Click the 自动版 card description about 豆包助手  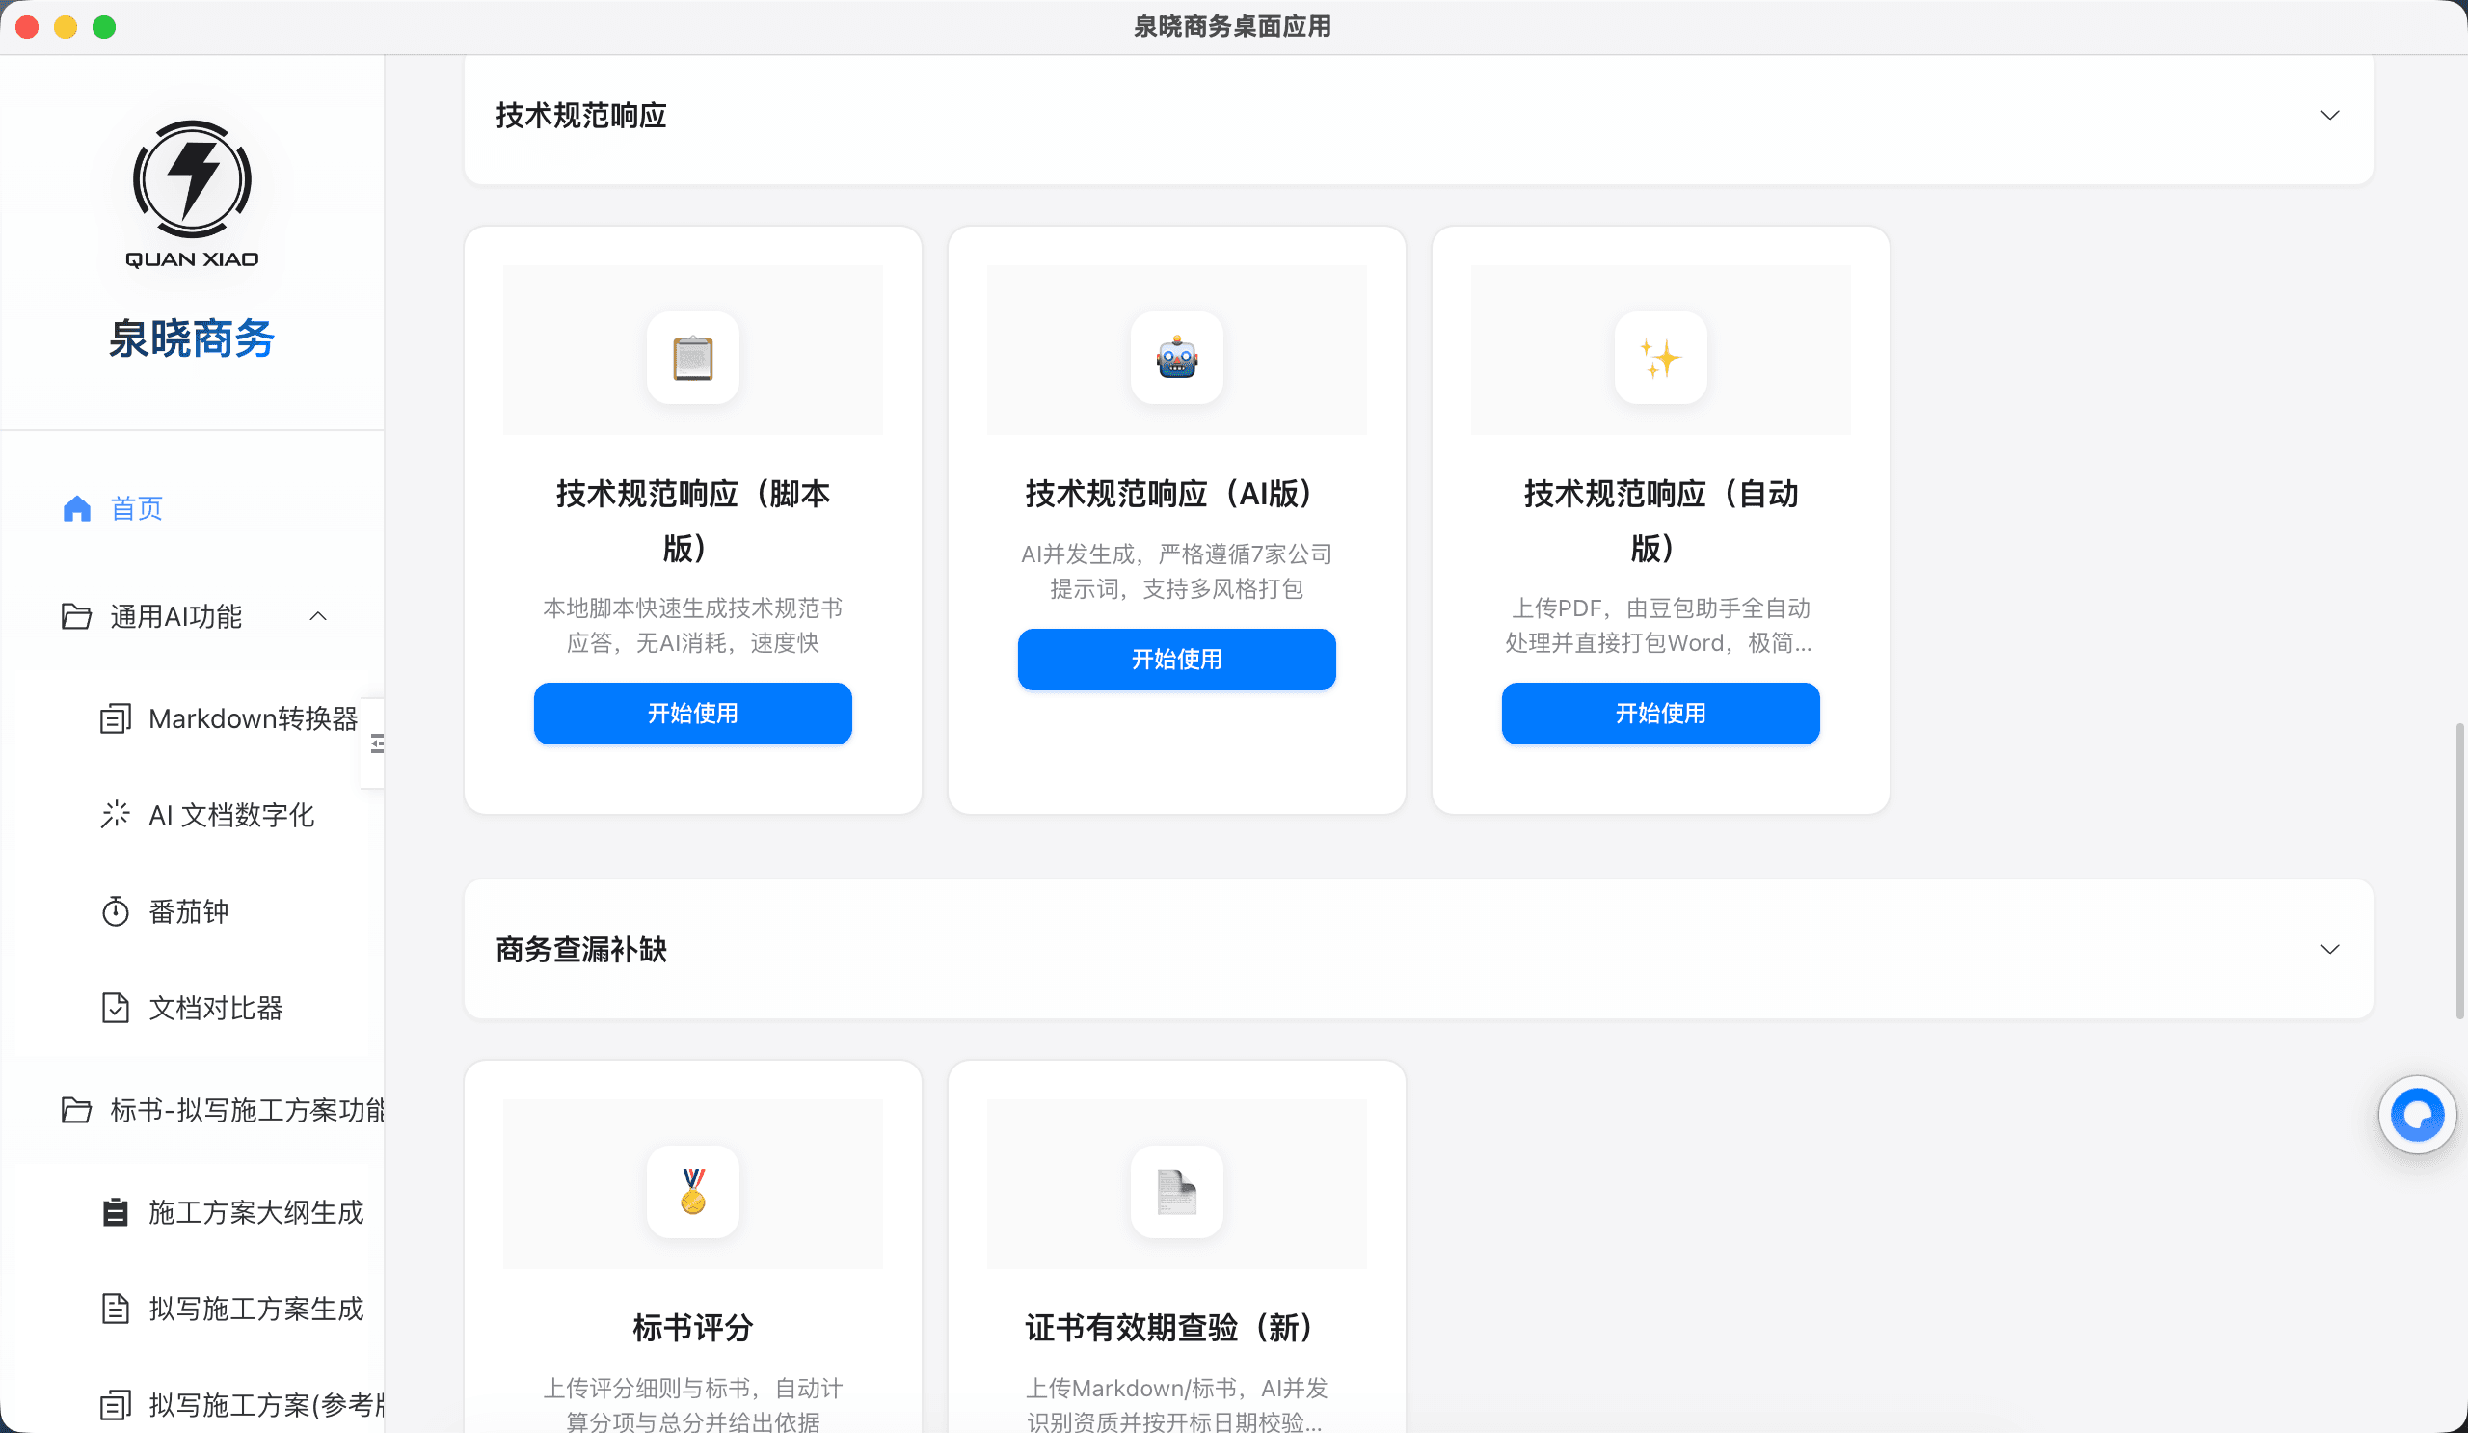click(1660, 625)
